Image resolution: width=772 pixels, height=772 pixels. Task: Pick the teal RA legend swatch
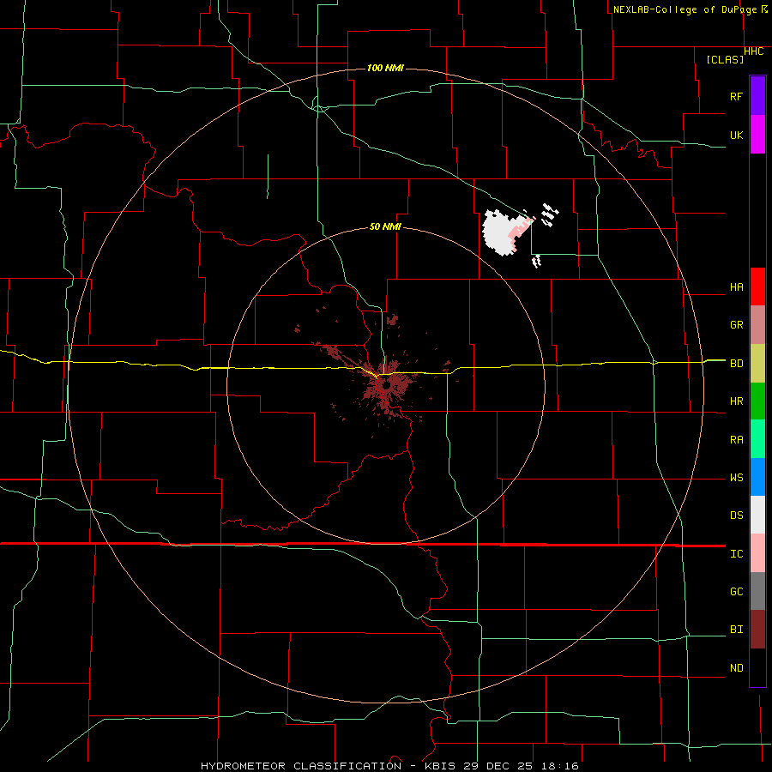pos(757,439)
